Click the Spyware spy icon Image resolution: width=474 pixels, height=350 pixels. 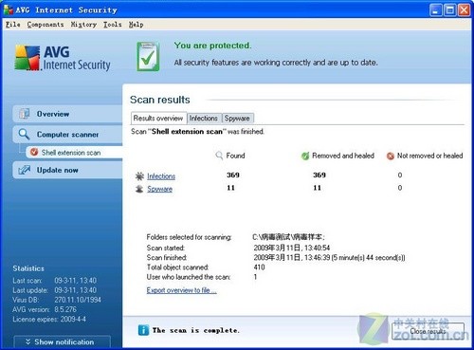(x=139, y=189)
